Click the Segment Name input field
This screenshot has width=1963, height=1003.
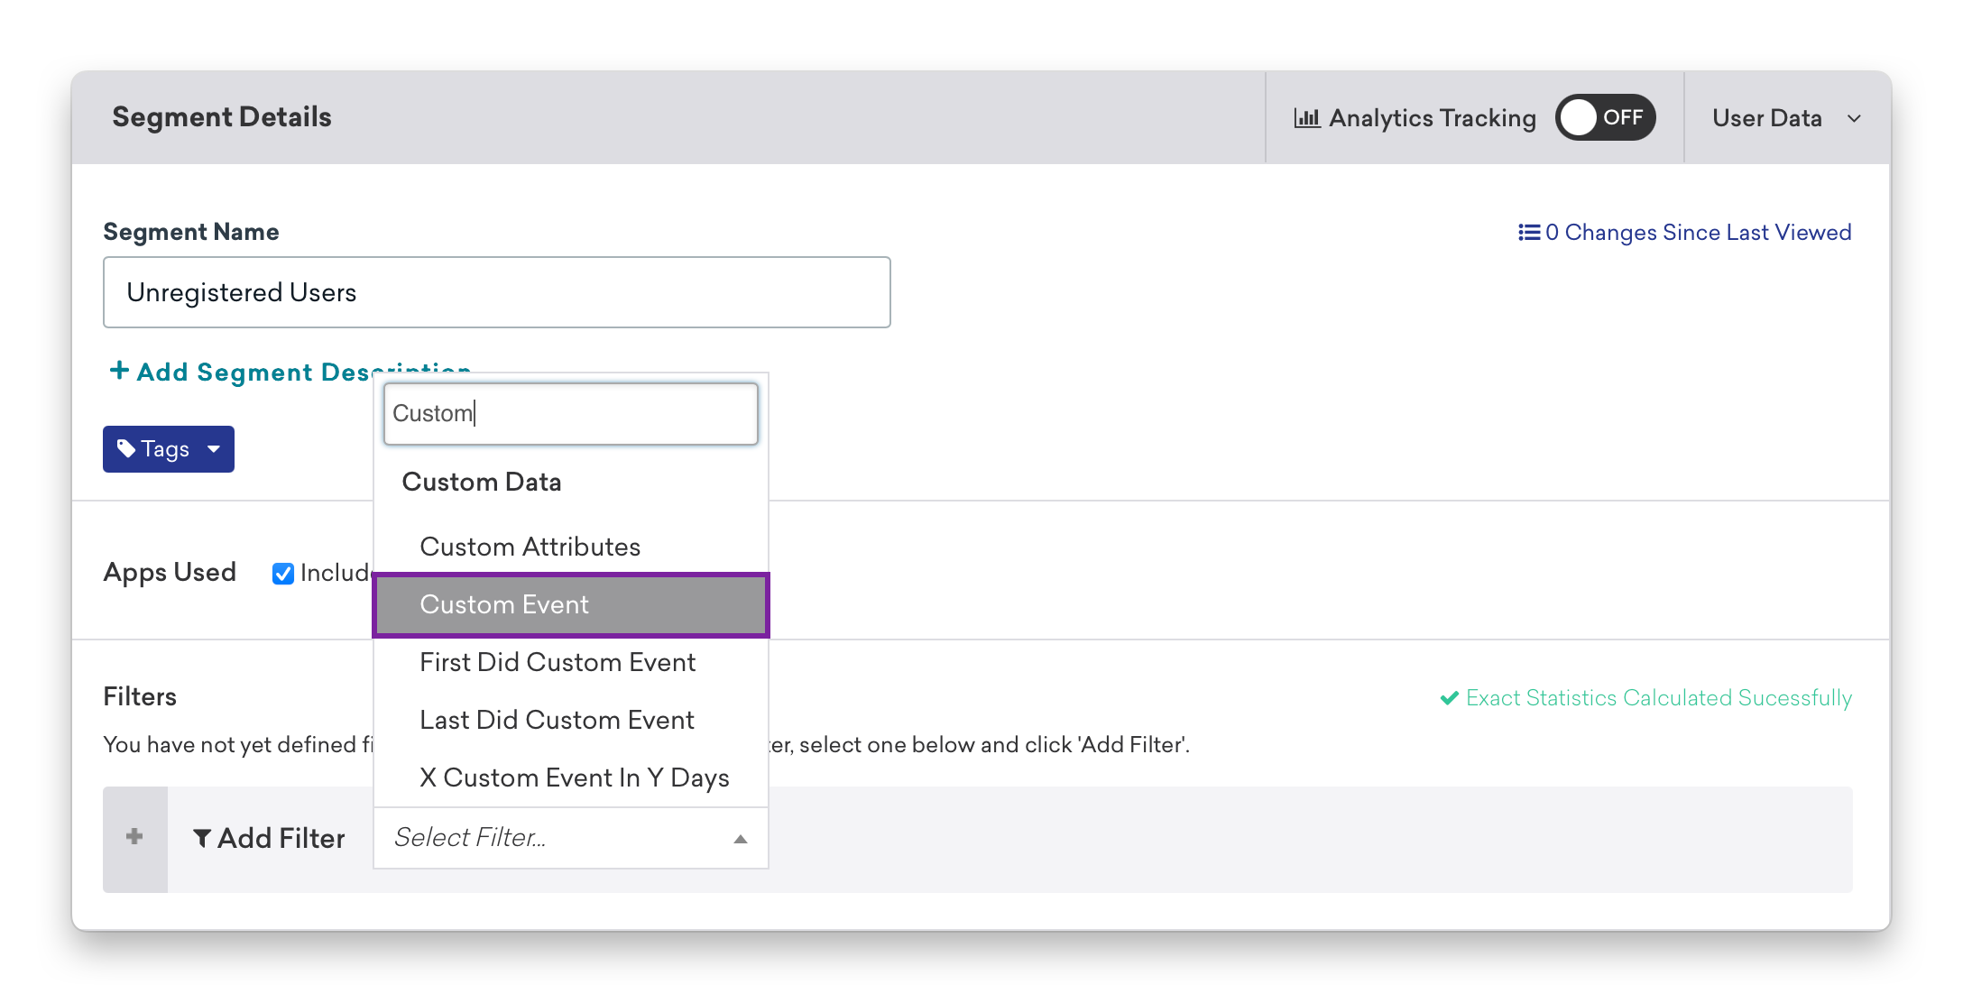[x=497, y=292]
